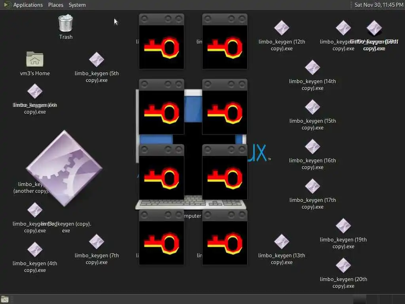
Task: Select the giant enlarged limbo_keygen diamond icon
Action: (64, 168)
